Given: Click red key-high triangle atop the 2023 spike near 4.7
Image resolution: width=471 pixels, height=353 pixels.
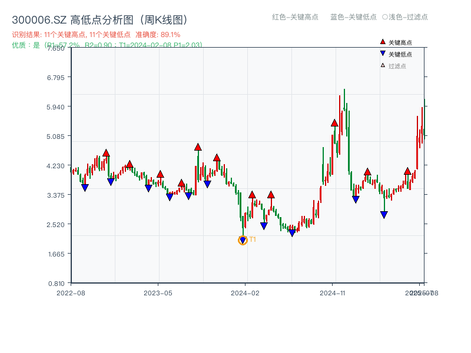Looking at the screenshot, I should [198, 147].
